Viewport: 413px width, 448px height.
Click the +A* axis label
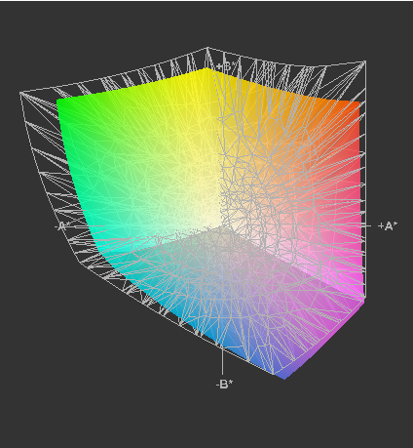click(x=388, y=225)
